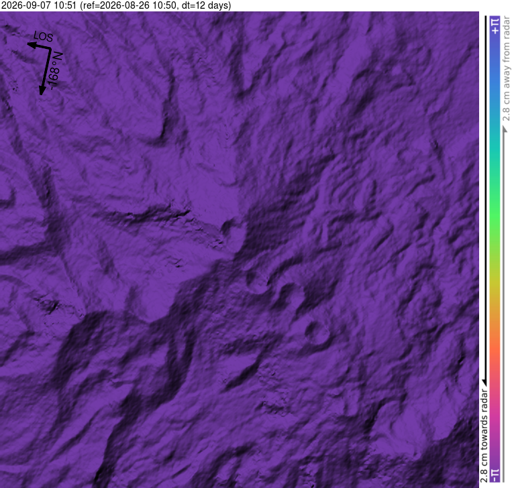This screenshot has height=488, width=512.
Task: Click the round crater in the lower right terrain
Action: 316,332
